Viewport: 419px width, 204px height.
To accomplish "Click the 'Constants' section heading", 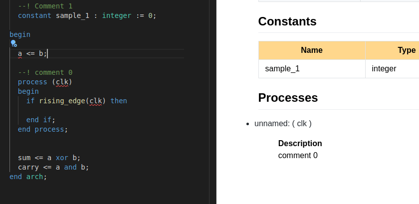I will 287,21.
